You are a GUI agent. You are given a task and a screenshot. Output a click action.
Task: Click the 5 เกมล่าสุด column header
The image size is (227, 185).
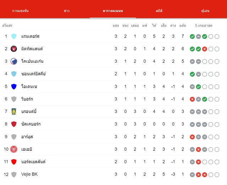pyautogui.click(x=204, y=25)
